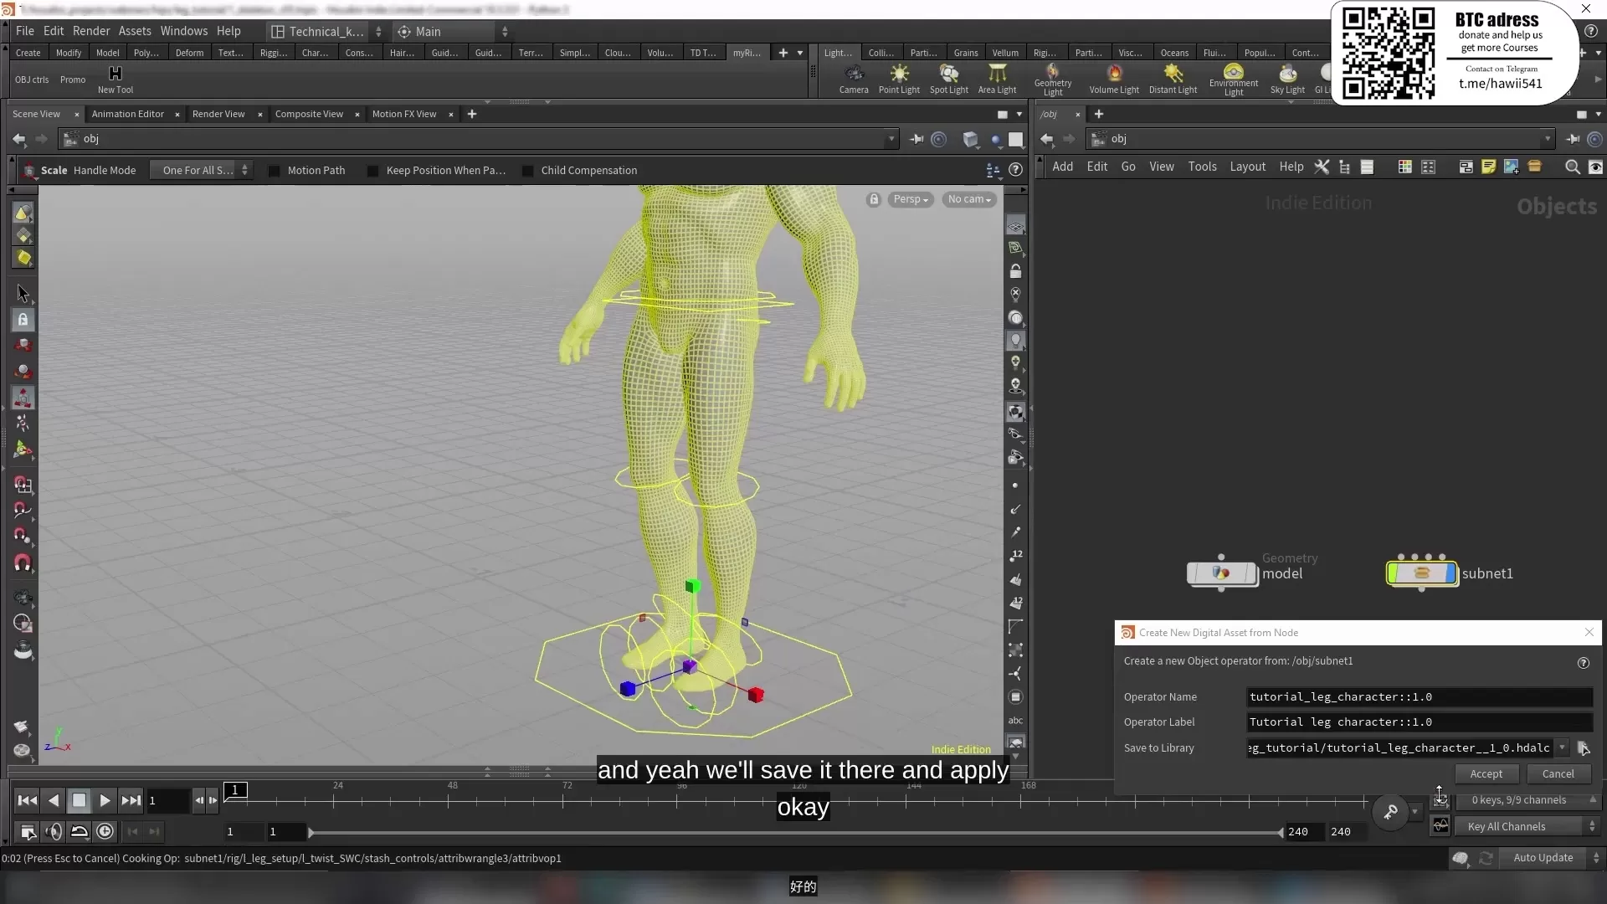Open help in Create New Digital Asset dialog

point(1583,663)
